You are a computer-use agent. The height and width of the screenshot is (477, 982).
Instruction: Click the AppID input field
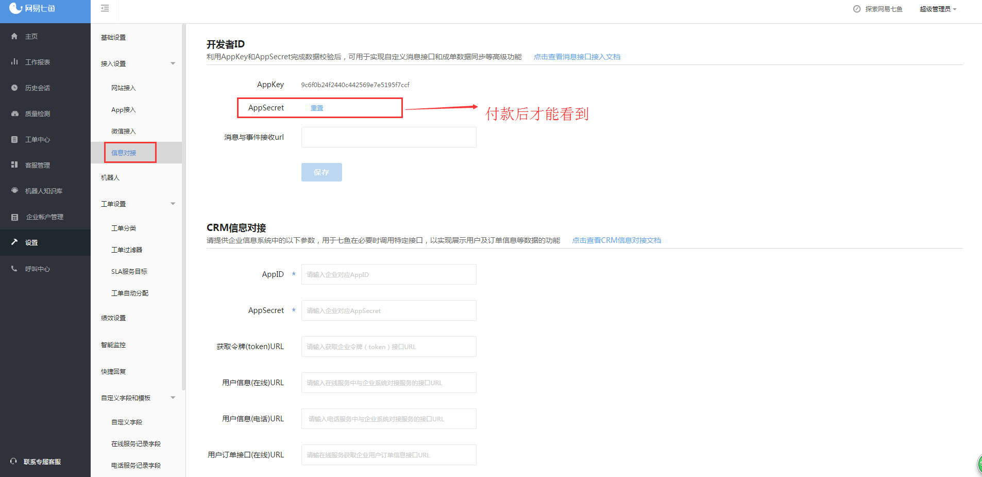pyautogui.click(x=388, y=274)
